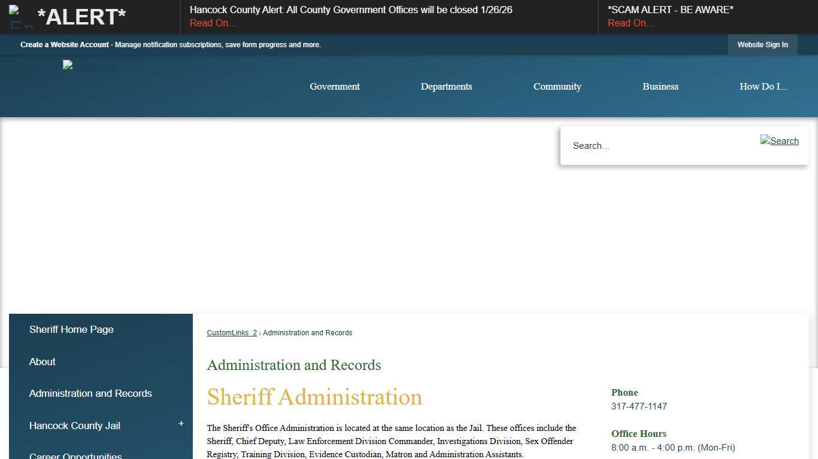Open the How Do I... menu
Viewport: 818px width, 459px height.
(763, 86)
